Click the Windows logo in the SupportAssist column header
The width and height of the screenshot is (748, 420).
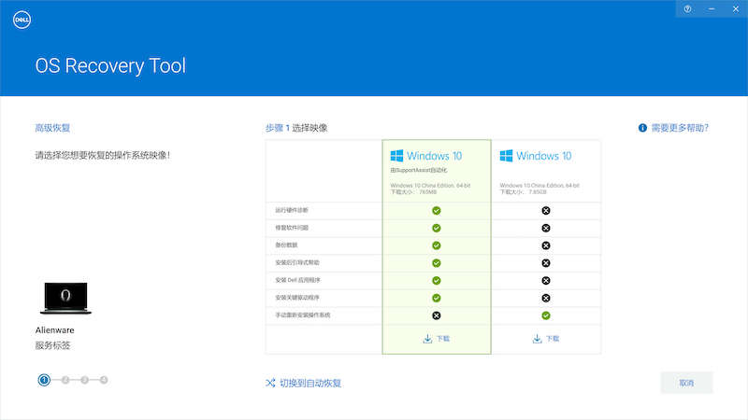(396, 156)
